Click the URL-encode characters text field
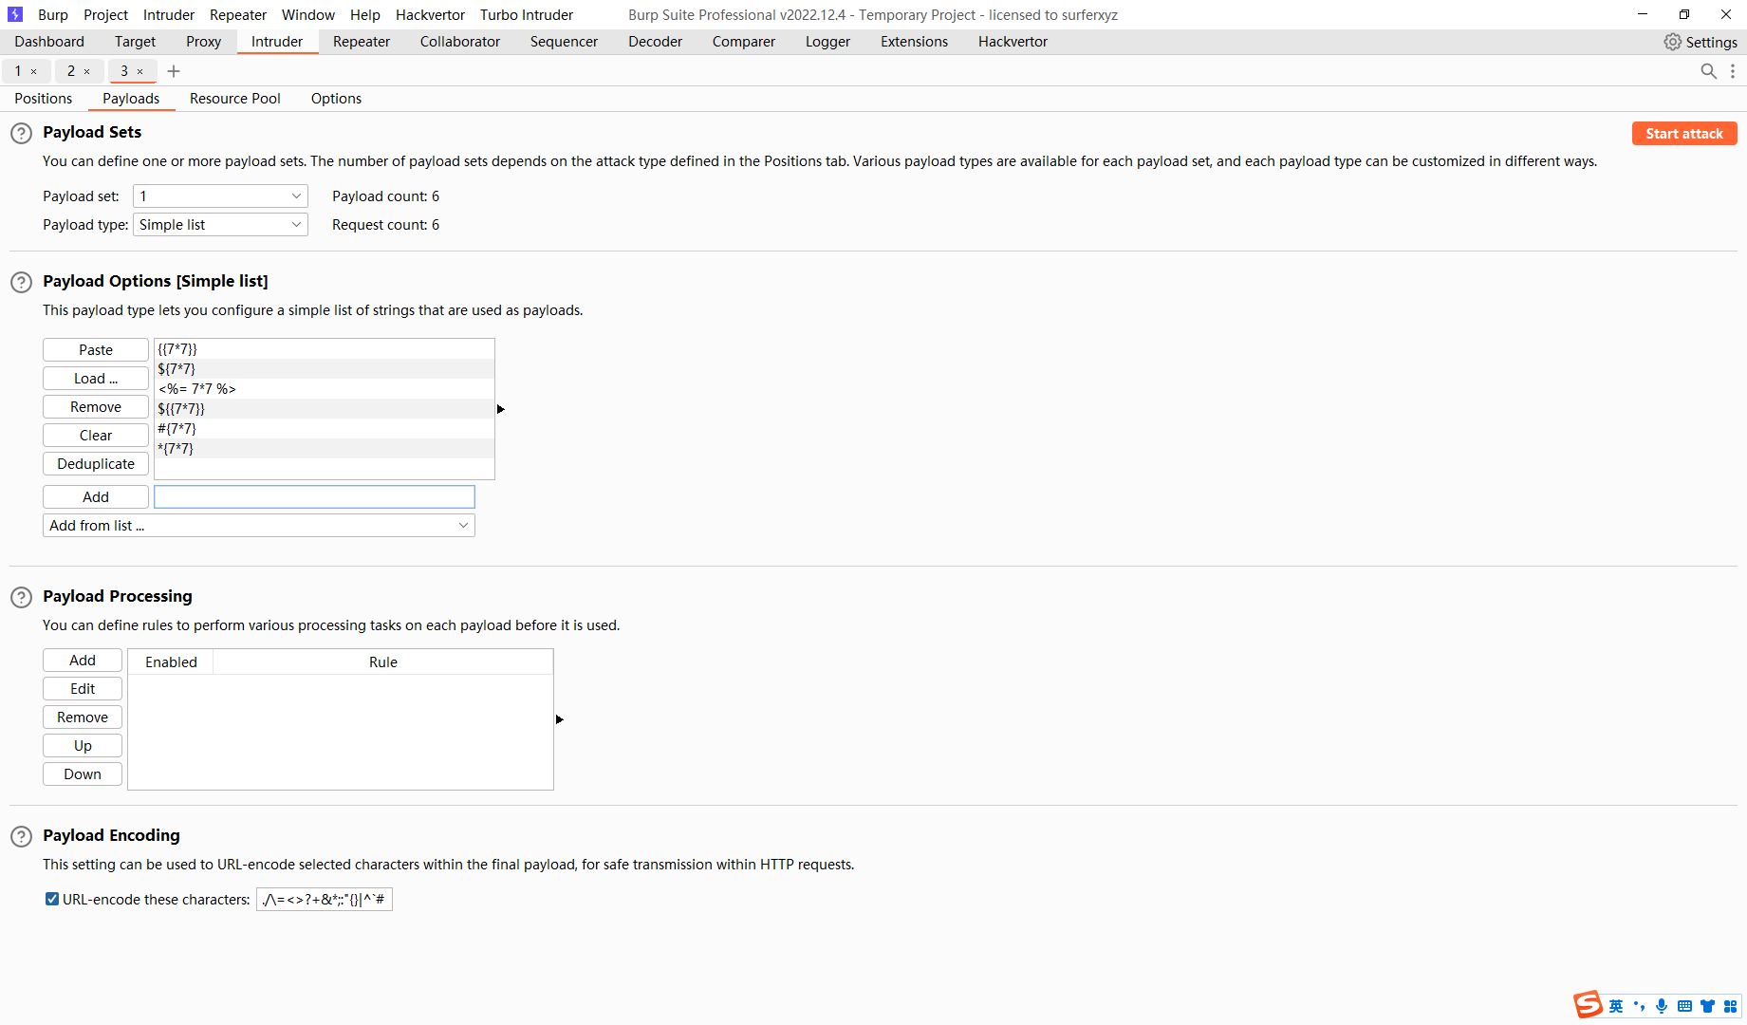This screenshot has height=1025, width=1747. [x=325, y=900]
